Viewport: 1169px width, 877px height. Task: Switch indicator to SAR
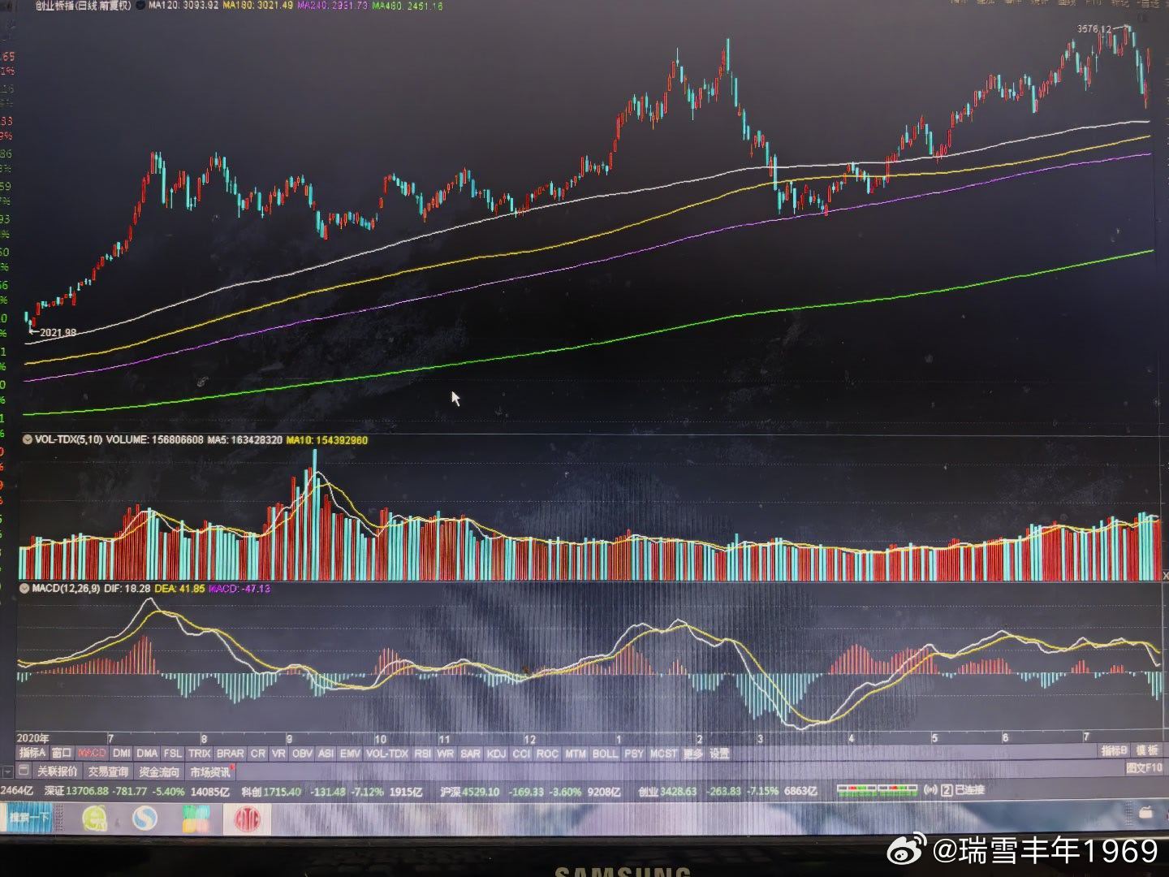[x=471, y=753]
